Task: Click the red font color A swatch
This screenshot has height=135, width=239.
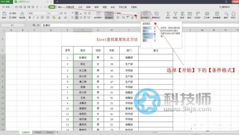Action: pos(59,18)
